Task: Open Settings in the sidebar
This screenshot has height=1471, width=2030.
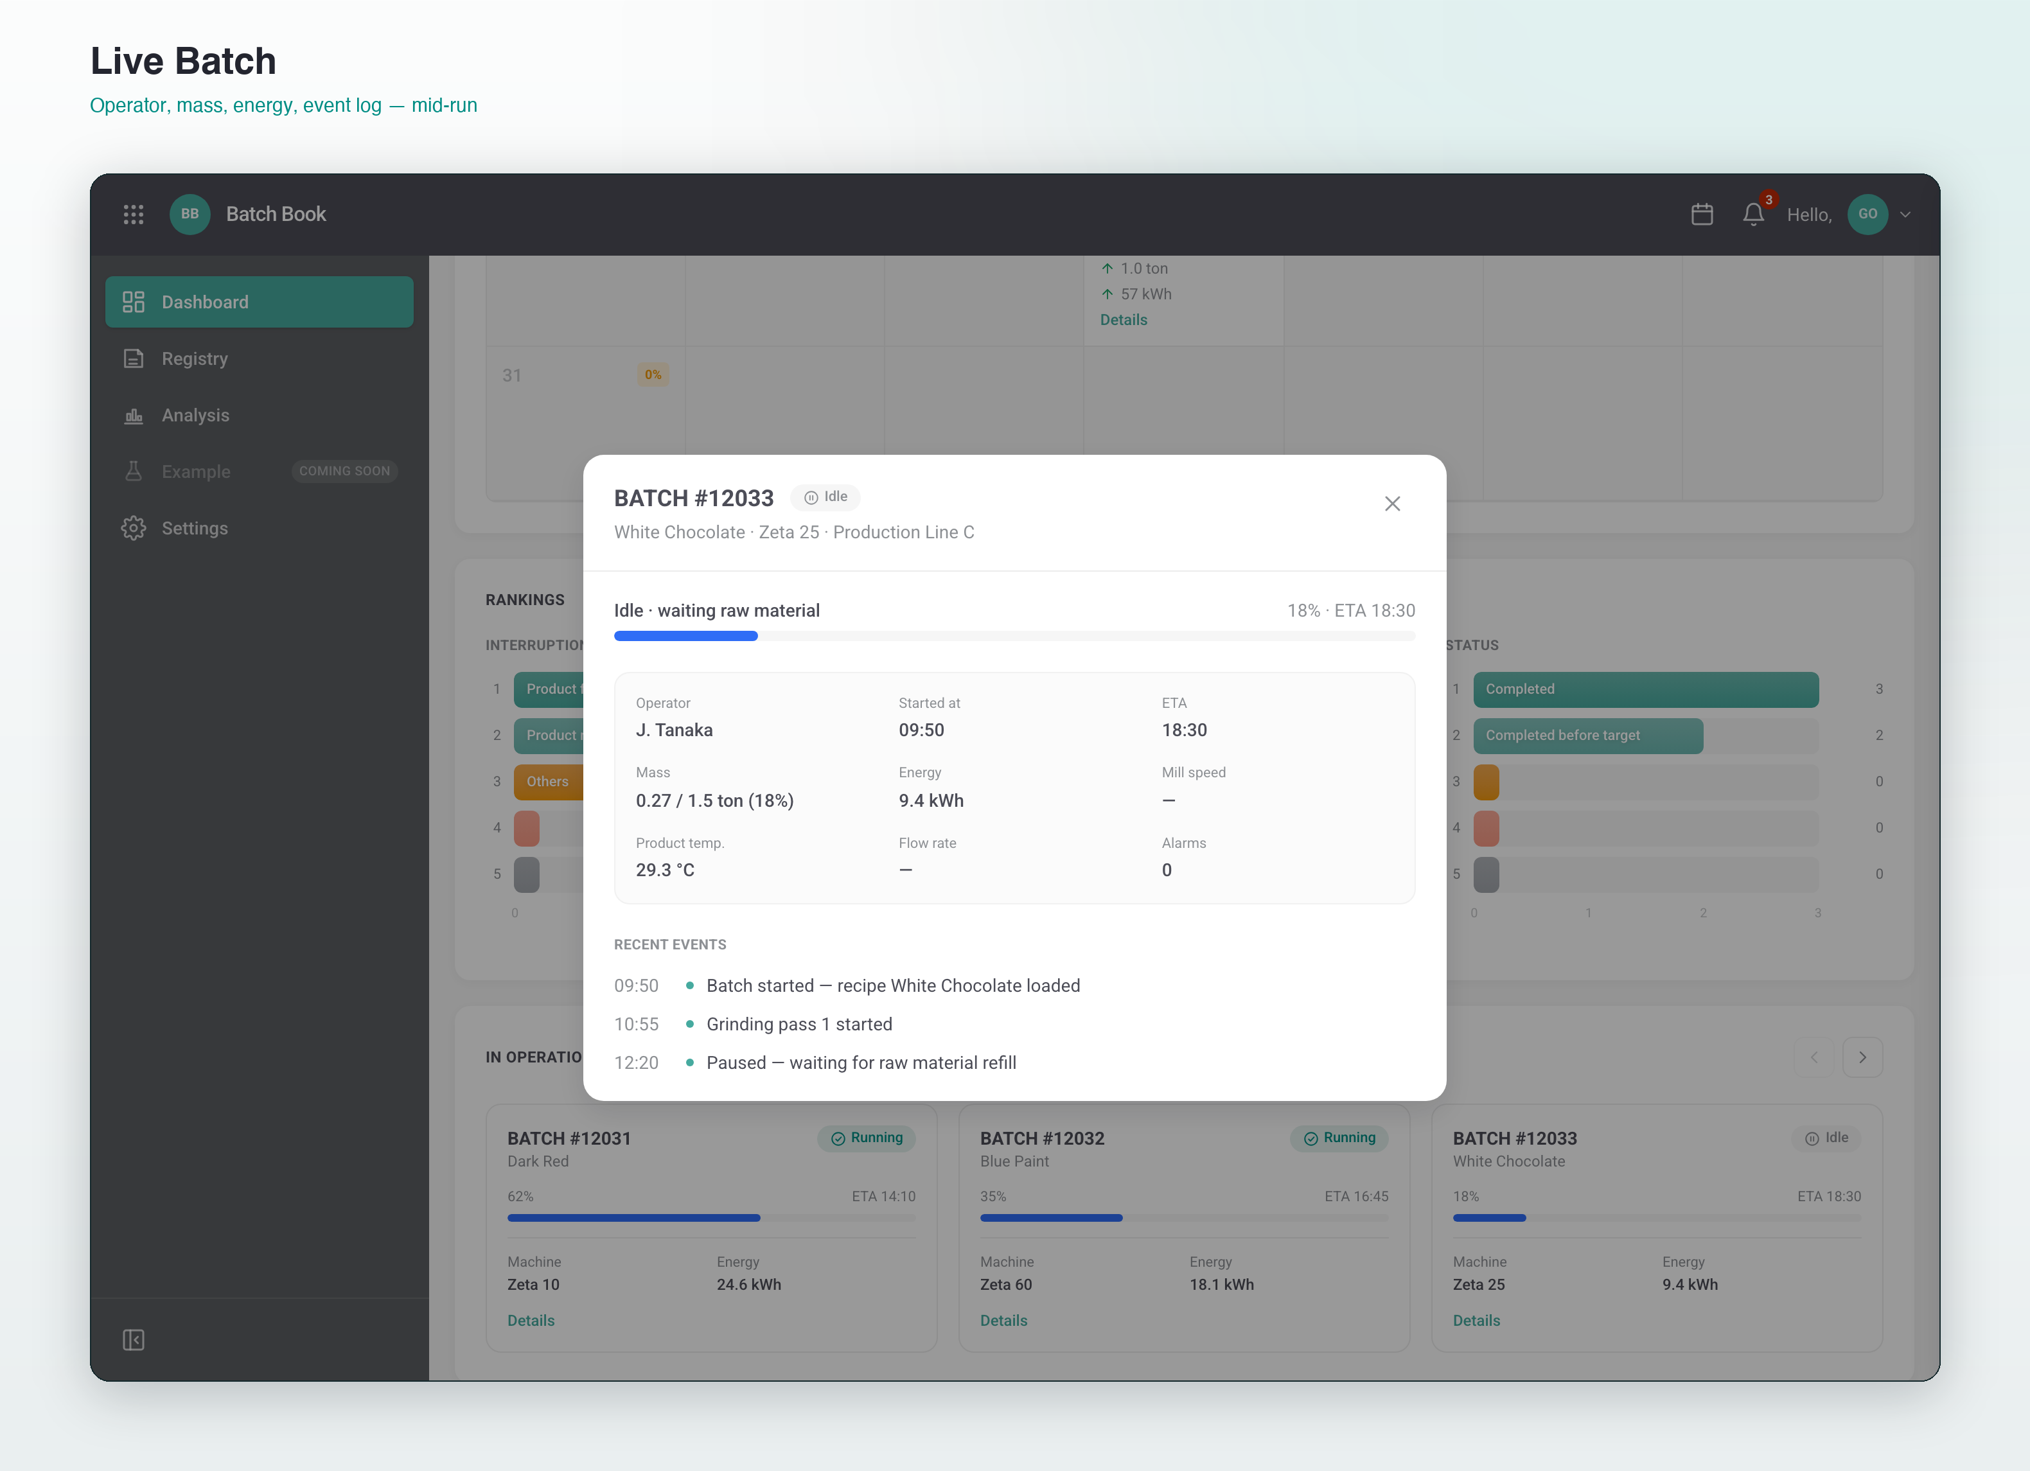Action: pos(260,528)
